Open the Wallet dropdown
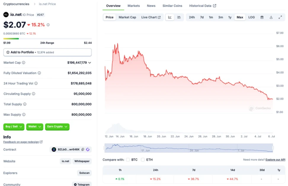The width and height of the screenshot is (288, 186). pyautogui.click(x=35, y=127)
